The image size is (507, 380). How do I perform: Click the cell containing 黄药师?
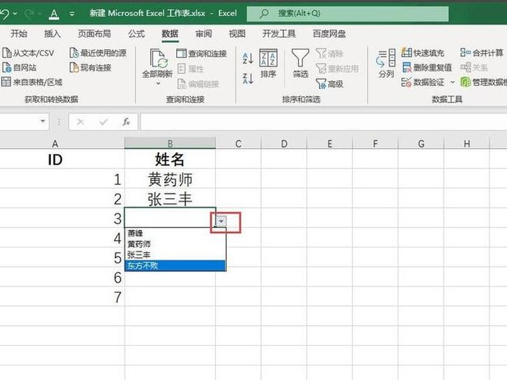[x=170, y=179]
